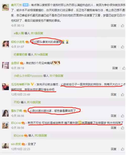Viewport: 126px width, 155px height.
Task: Like 是秋子啊-'s comment
Action: click(122, 116)
